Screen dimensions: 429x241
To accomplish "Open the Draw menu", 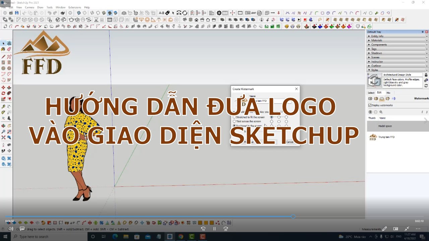I will pos(40,7).
